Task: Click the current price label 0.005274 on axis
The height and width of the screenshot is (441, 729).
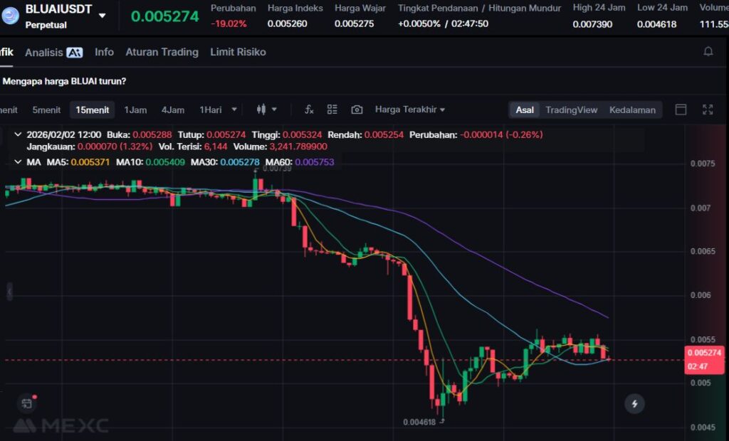Action: click(x=703, y=352)
